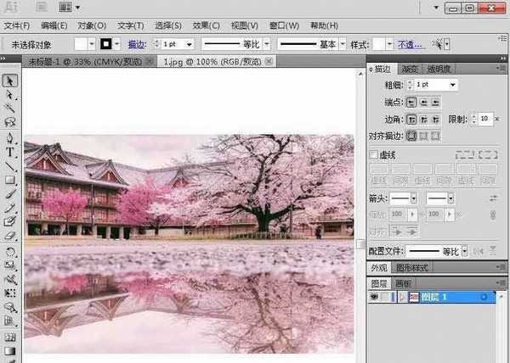This screenshot has width=510, height=363.
Task: Select the Type tool
Action: click(x=10, y=152)
